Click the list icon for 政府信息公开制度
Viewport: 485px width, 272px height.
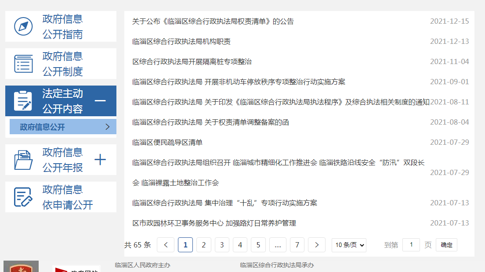pos(23,64)
